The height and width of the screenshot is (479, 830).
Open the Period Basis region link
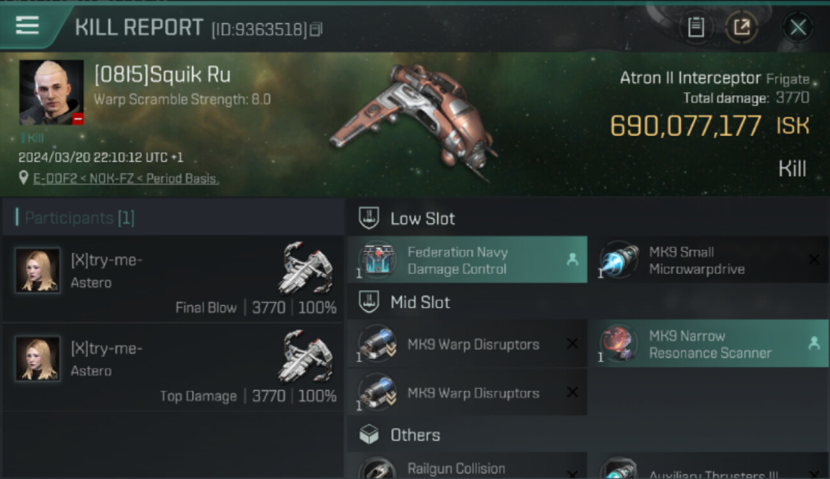click(x=182, y=179)
